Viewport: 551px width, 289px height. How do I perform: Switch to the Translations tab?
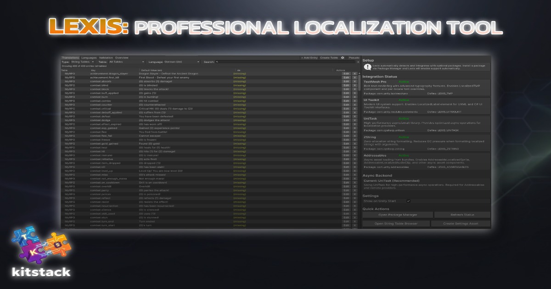70,58
